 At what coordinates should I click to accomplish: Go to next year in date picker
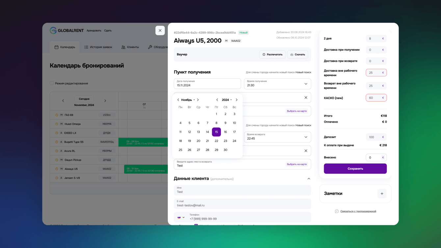point(237,100)
